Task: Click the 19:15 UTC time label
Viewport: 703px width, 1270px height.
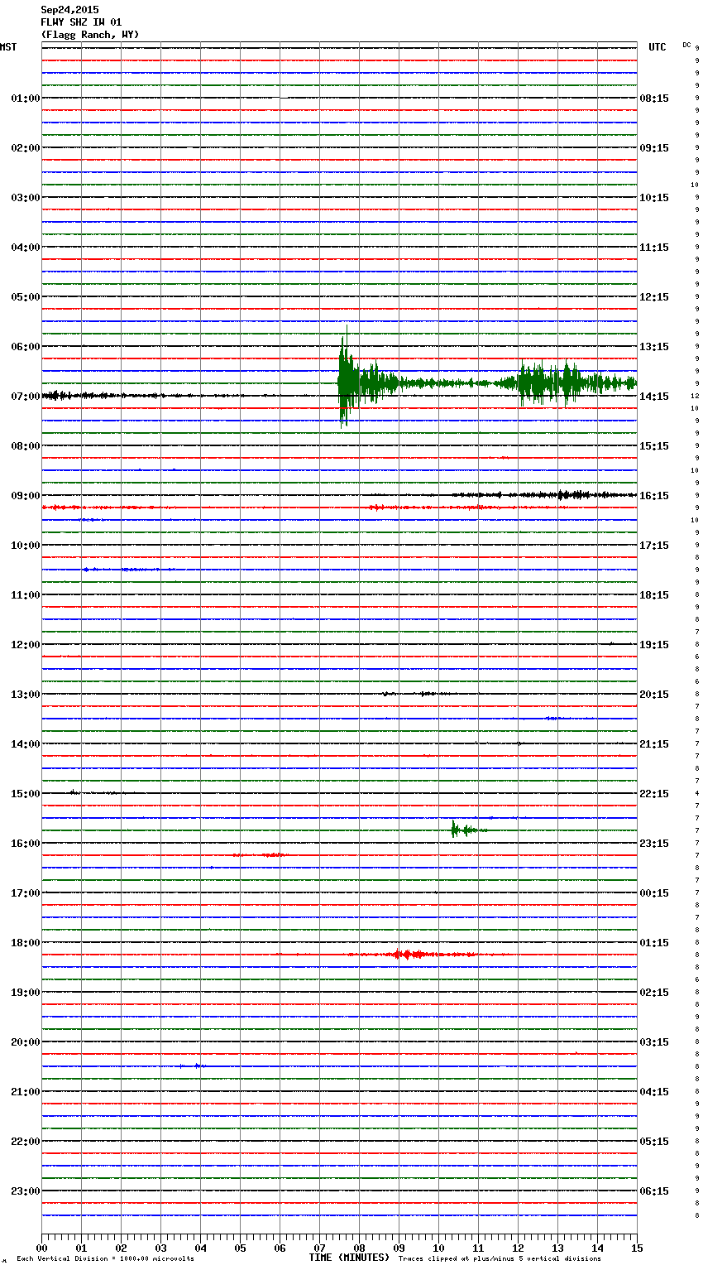Action: tap(654, 645)
